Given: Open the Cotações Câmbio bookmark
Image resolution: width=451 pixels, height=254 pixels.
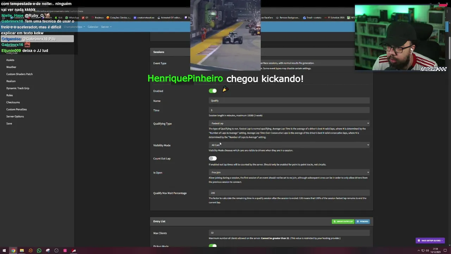Looking at the screenshot, I should pyautogui.click(x=119, y=17).
